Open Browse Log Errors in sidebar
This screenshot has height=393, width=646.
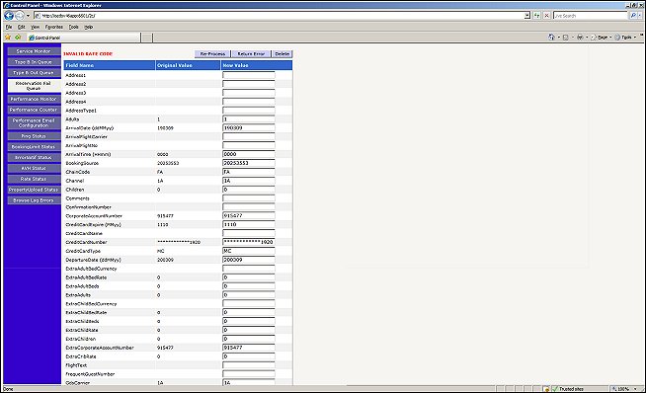point(34,200)
